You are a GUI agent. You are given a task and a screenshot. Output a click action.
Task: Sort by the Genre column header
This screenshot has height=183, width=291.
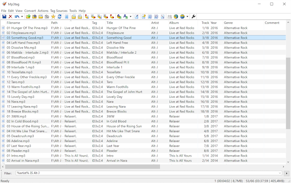[244, 23]
